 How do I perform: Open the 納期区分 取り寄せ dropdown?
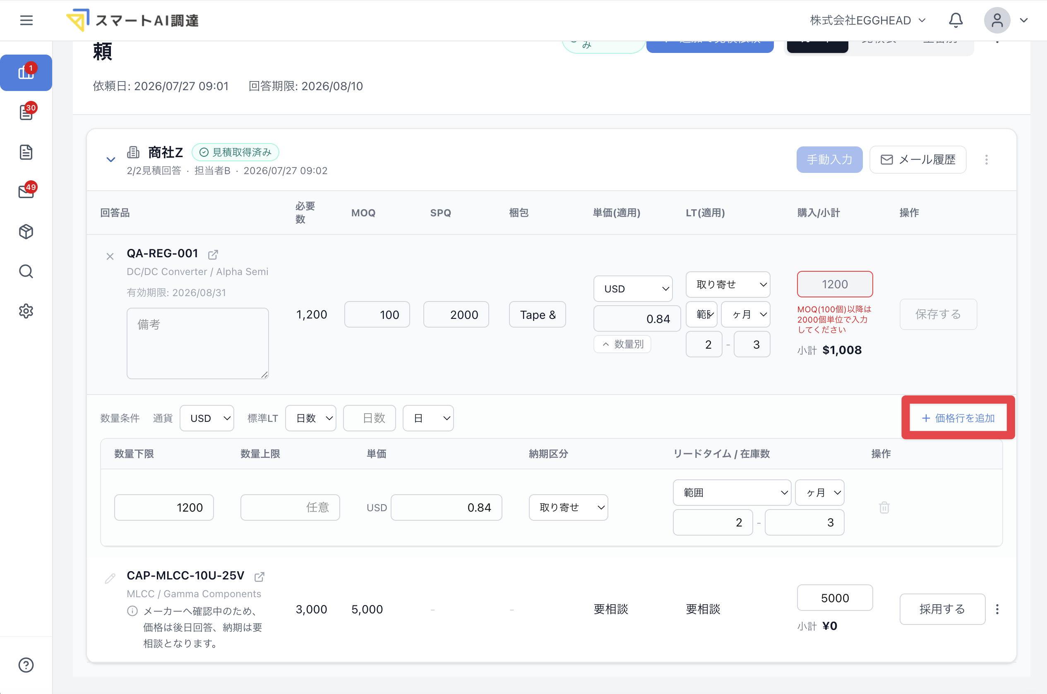point(568,507)
